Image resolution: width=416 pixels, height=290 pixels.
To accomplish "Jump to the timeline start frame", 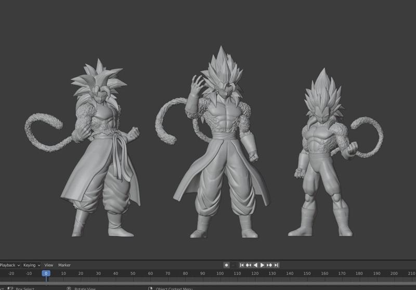I will tap(241, 265).
